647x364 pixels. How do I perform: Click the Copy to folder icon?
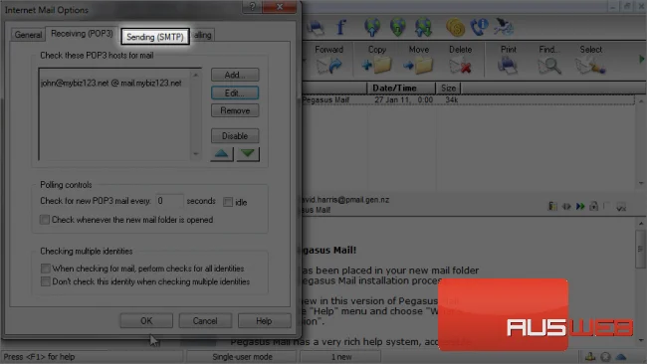point(376,66)
